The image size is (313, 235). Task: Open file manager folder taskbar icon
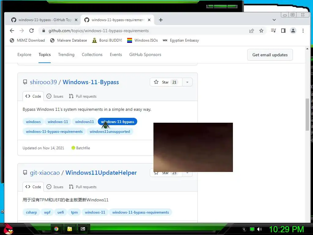pos(70,229)
